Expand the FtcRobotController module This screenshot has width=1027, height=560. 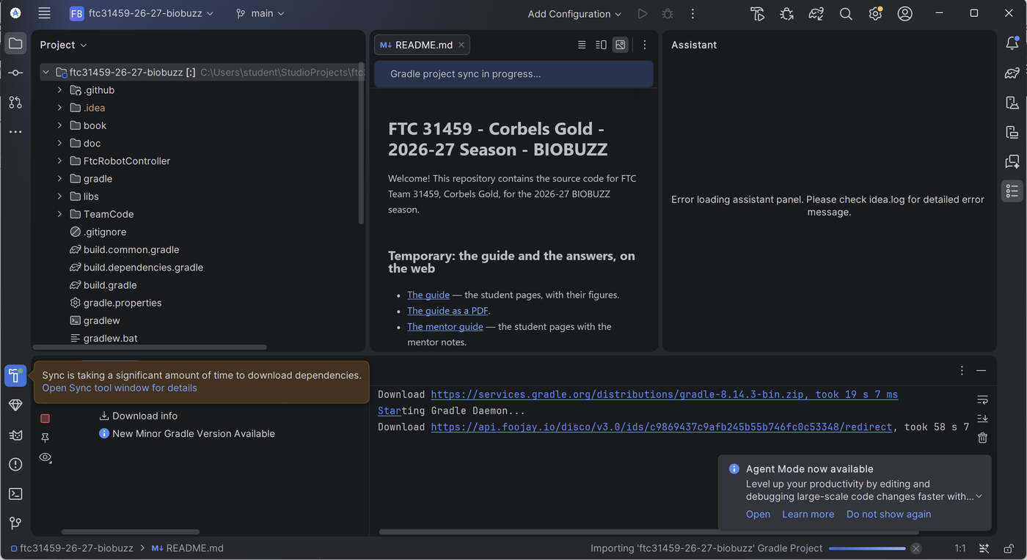point(59,161)
